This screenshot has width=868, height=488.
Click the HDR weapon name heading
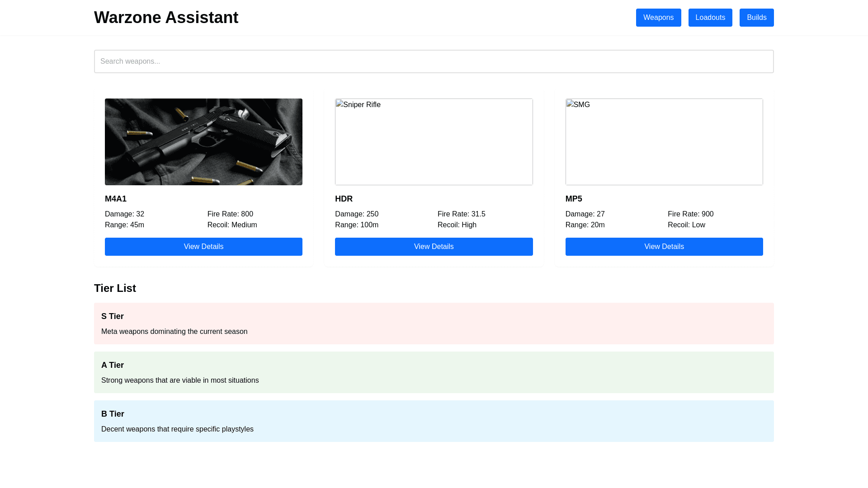point(344,199)
